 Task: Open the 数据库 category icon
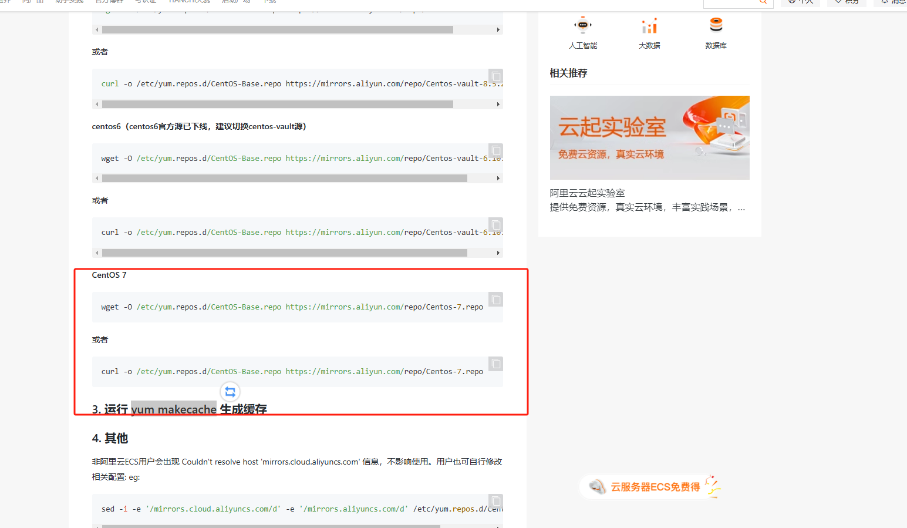click(716, 25)
